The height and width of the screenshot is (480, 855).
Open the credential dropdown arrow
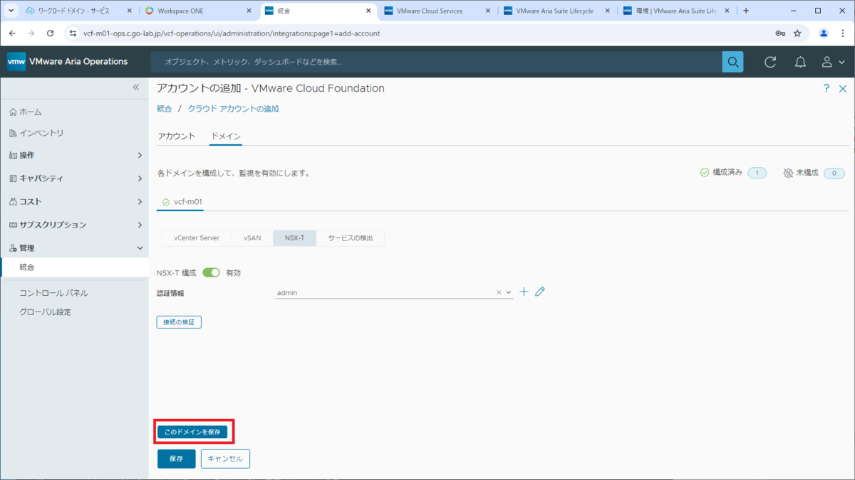[509, 292]
